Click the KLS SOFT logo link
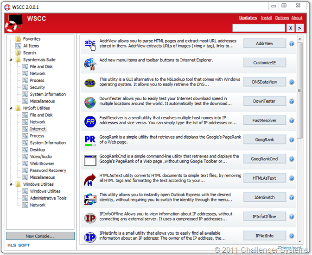 coord(19,245)
